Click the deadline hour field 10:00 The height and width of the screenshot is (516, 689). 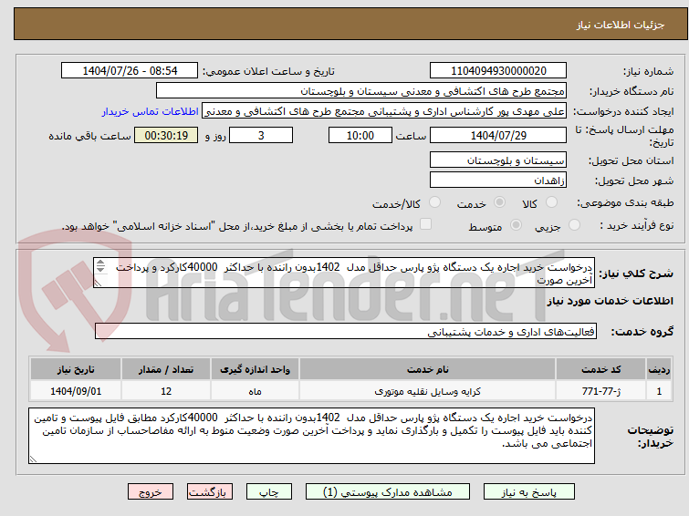pos(360,135)
